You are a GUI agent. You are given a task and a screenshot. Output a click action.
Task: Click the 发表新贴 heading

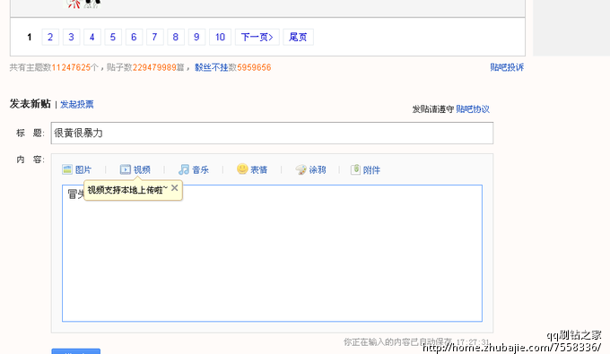pos(30,104)
